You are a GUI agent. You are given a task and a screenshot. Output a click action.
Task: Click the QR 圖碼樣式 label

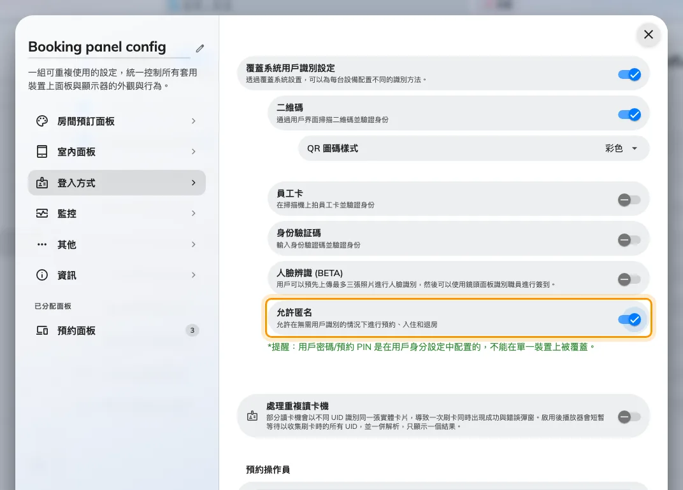point(333,148)
